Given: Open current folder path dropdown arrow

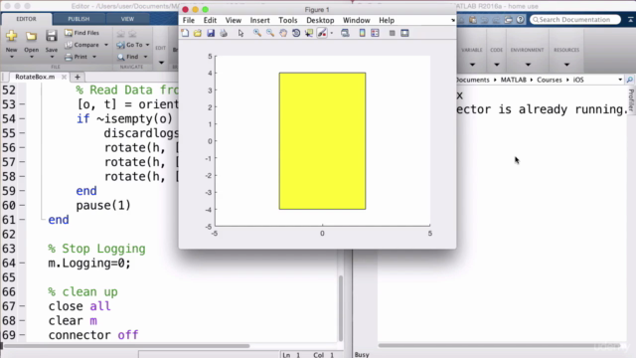Looking at the screenshot, I should click(x=620, y=80).
